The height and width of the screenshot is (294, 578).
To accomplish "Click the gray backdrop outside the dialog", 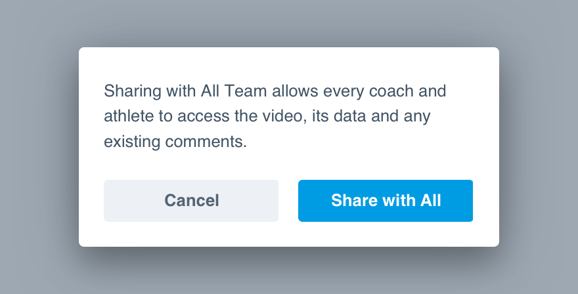I will tap(37, 148).
